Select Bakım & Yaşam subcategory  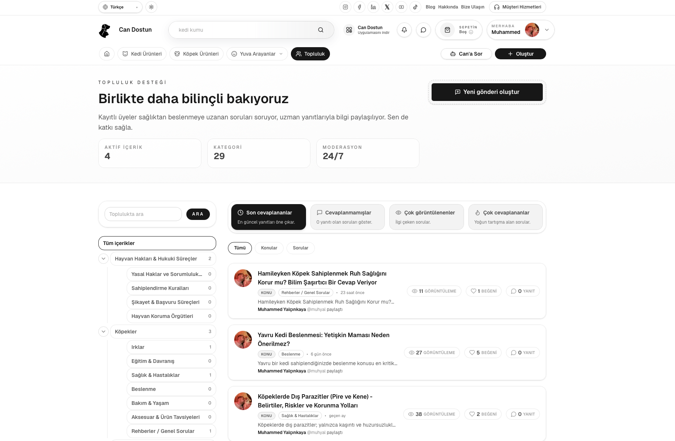(171, 403)
